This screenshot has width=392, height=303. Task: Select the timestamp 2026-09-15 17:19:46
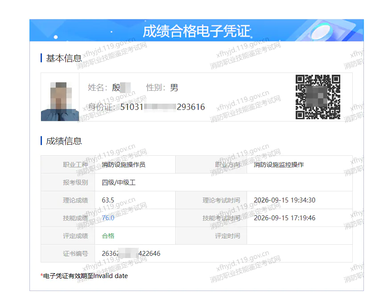click(285, 218)
